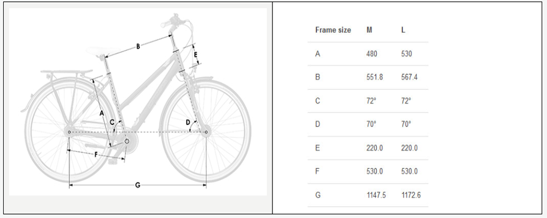Image resolution: width=547 pixels, height=218 pixels.
Task: Click the G wheelbase label in diagram
Action: (137, 185)
